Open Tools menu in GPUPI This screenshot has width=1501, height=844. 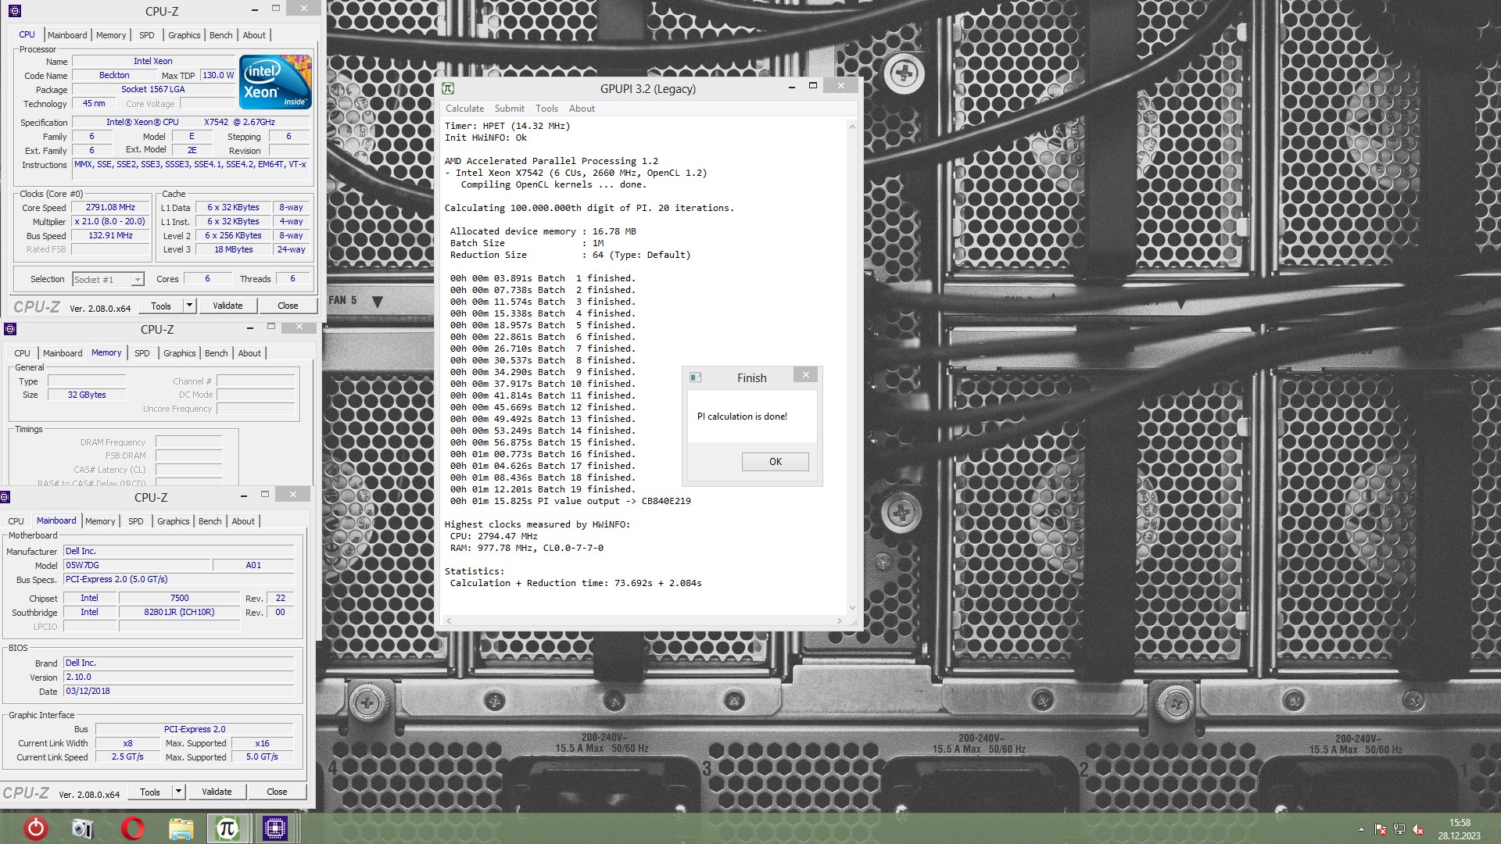coord(546,109)
